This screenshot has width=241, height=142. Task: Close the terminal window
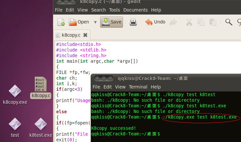(x=97, y=79)
